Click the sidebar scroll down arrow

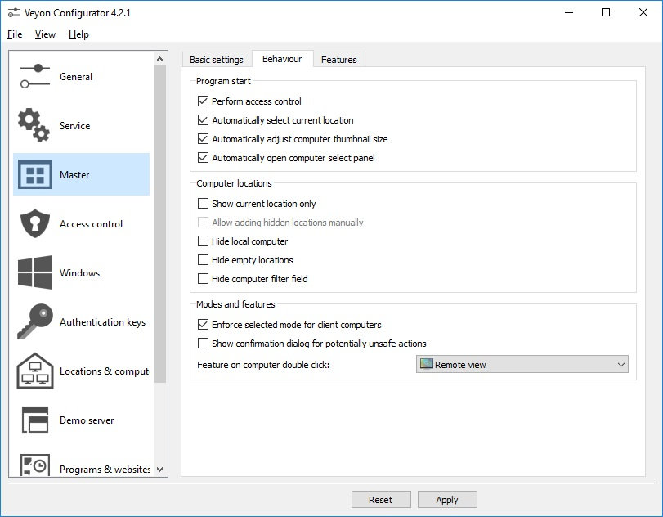tap(160, 470)
